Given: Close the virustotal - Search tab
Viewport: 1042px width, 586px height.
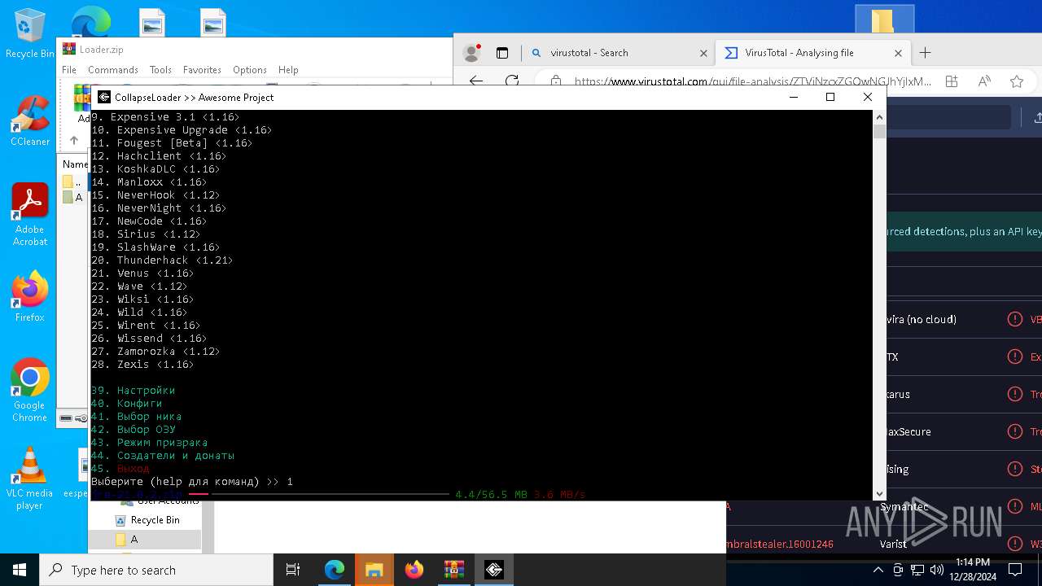Looking at the screenshot, I should coord(703,53).
